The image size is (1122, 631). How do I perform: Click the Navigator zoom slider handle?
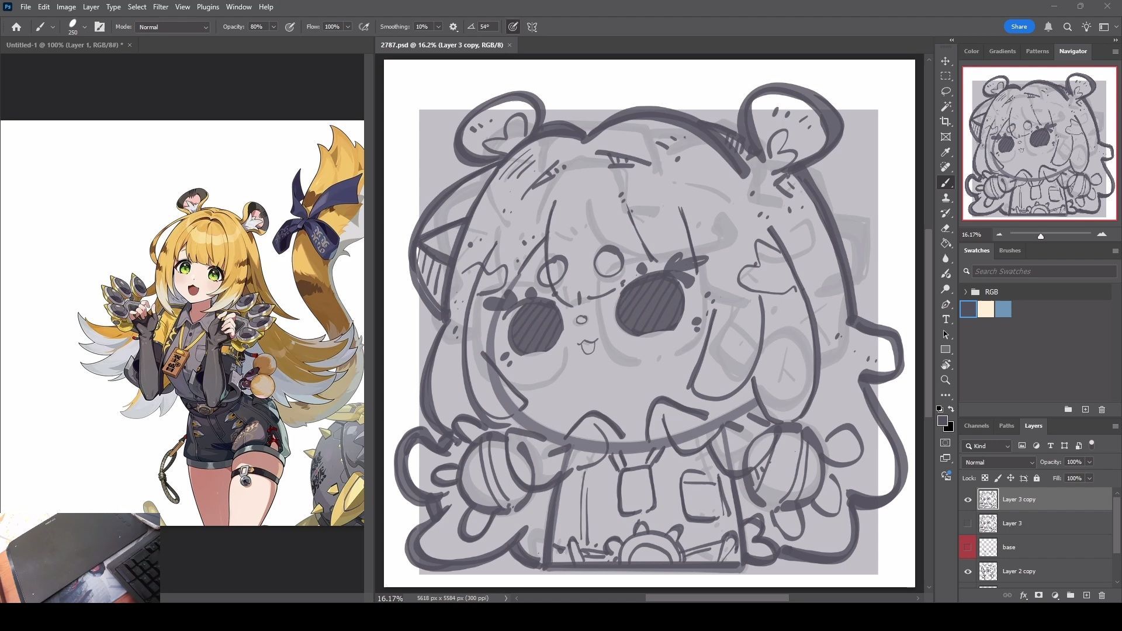[1040, 235]
